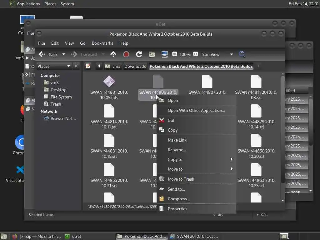Choose Make Link in the context menu

click(x=197, y=140)
